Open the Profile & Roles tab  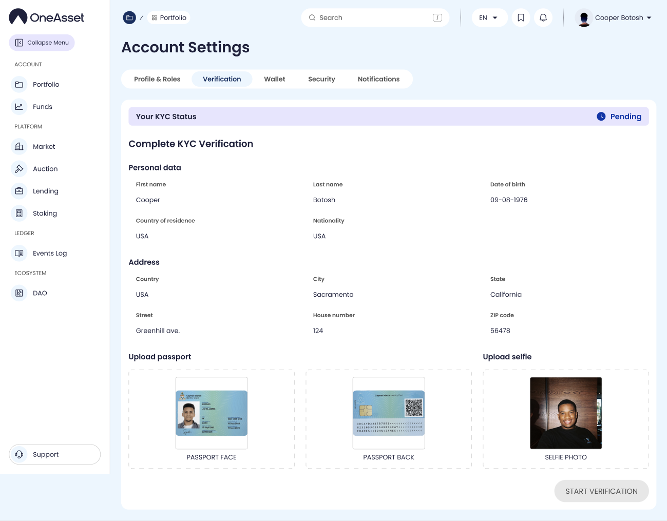click(x=157, y=79)
